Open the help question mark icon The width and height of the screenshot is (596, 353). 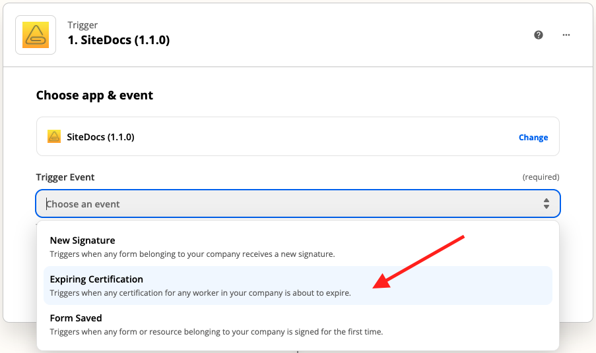click(x=538, y=35)
